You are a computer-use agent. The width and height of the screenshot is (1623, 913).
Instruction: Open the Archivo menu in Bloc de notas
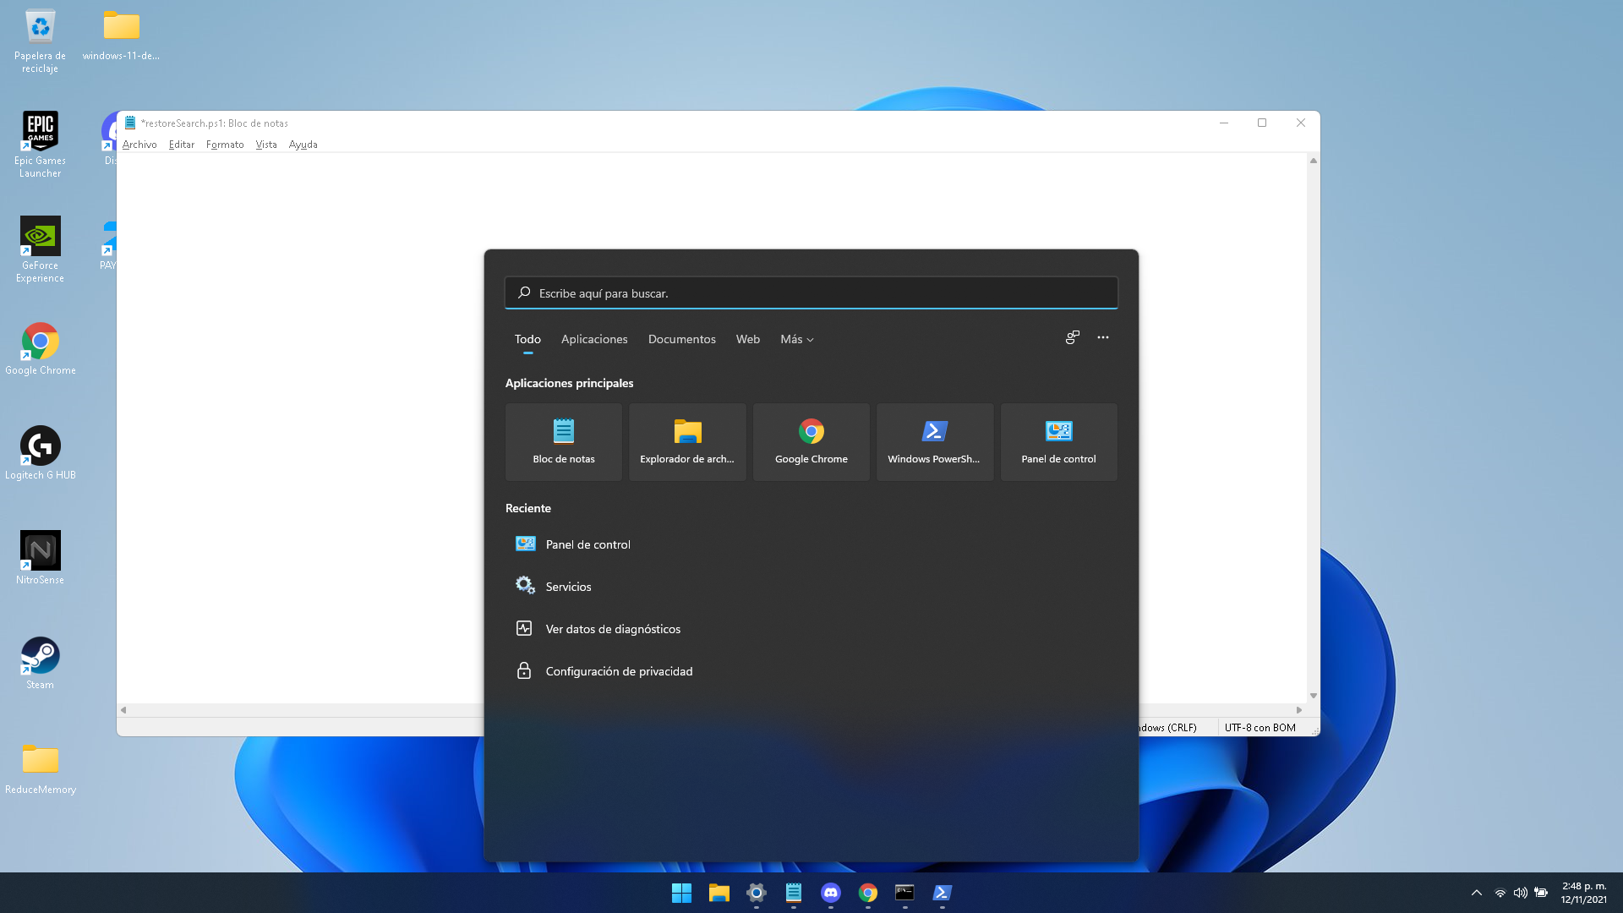pos(139,144)
